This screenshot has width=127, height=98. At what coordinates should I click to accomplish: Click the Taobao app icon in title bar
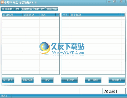[x=2, y=2]
